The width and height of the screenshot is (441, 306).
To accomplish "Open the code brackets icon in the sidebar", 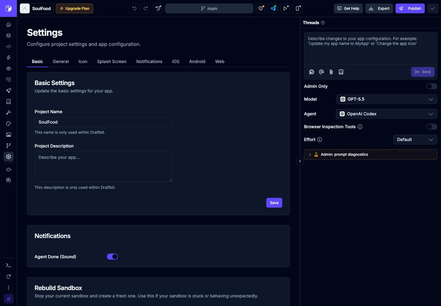I will pyautogui.click(x=9, y=47).
